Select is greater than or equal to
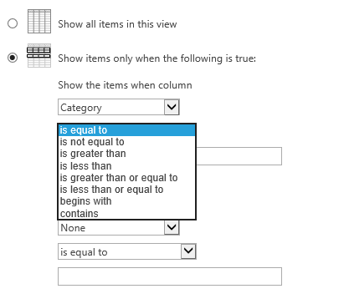The image size is (344, 304). (x=126, y=178)
